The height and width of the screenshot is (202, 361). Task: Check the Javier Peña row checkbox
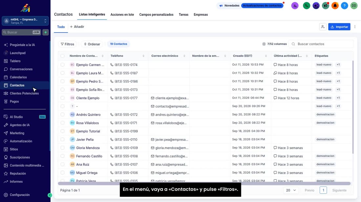coord(62,139)
